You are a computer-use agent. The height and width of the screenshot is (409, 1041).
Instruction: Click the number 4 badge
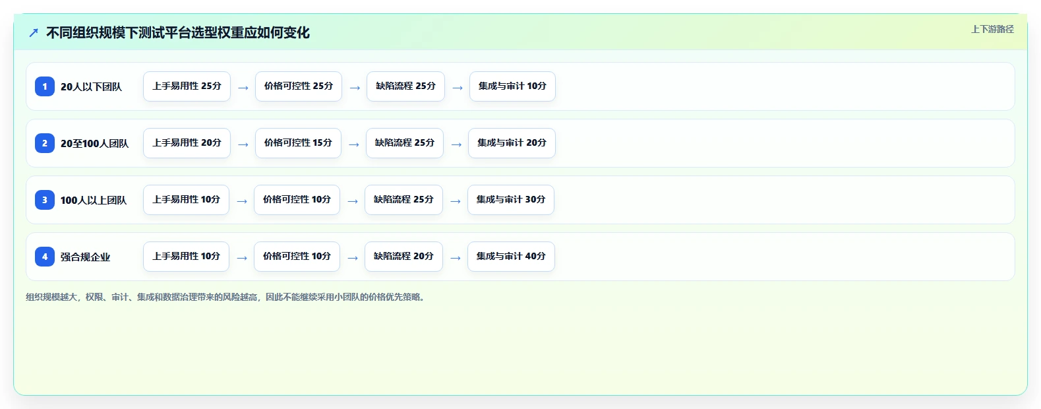pyautogui.click(x=45, y=257)
